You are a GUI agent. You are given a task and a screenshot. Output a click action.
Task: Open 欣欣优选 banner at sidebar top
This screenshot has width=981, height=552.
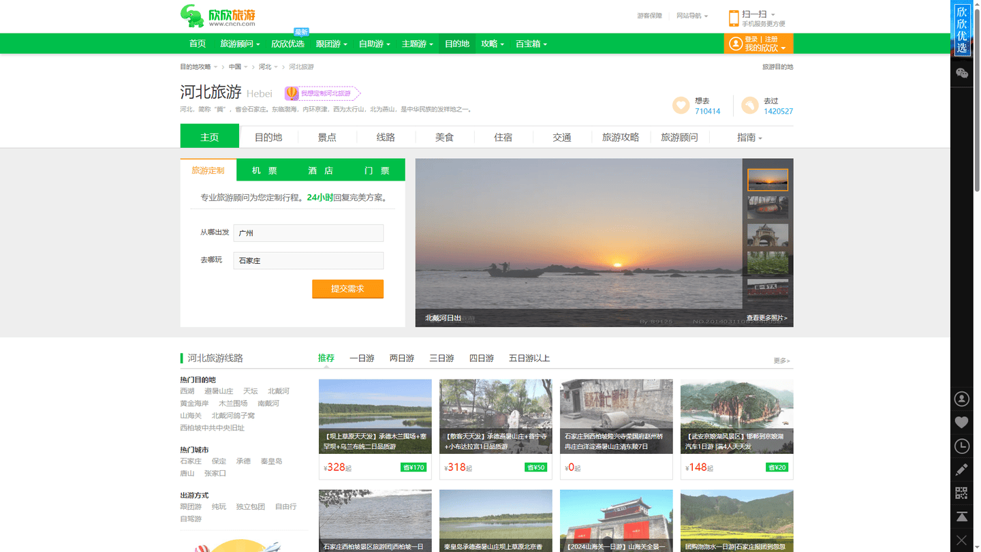point(961,29)
